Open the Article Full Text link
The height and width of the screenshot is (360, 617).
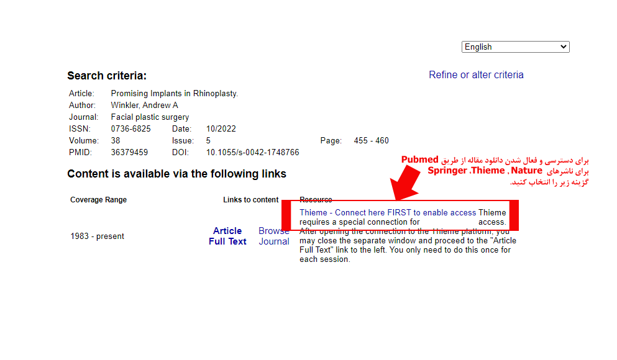pos(227,236)
